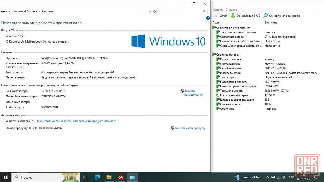The height and width of the screenshot is (182, 324).
Task: Open the Wi-Fi network tray icon
Action: (x=279, y=177)
